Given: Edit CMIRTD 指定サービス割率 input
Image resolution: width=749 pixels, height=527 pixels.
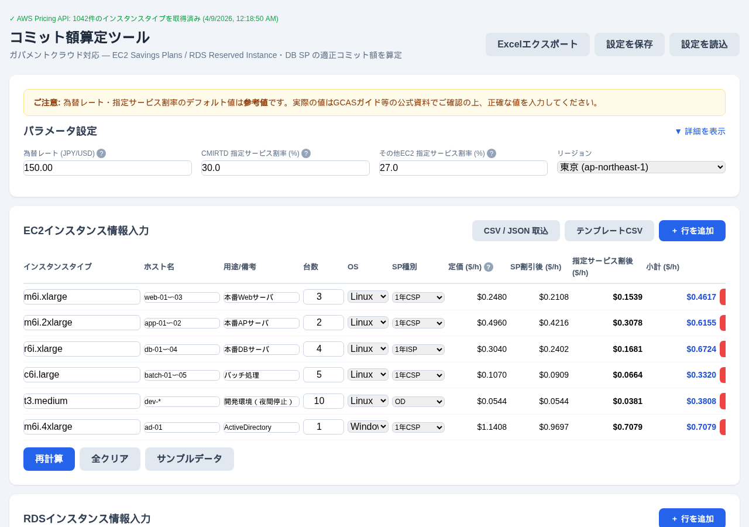Looking at the screenshot, I should pos(286,168).
